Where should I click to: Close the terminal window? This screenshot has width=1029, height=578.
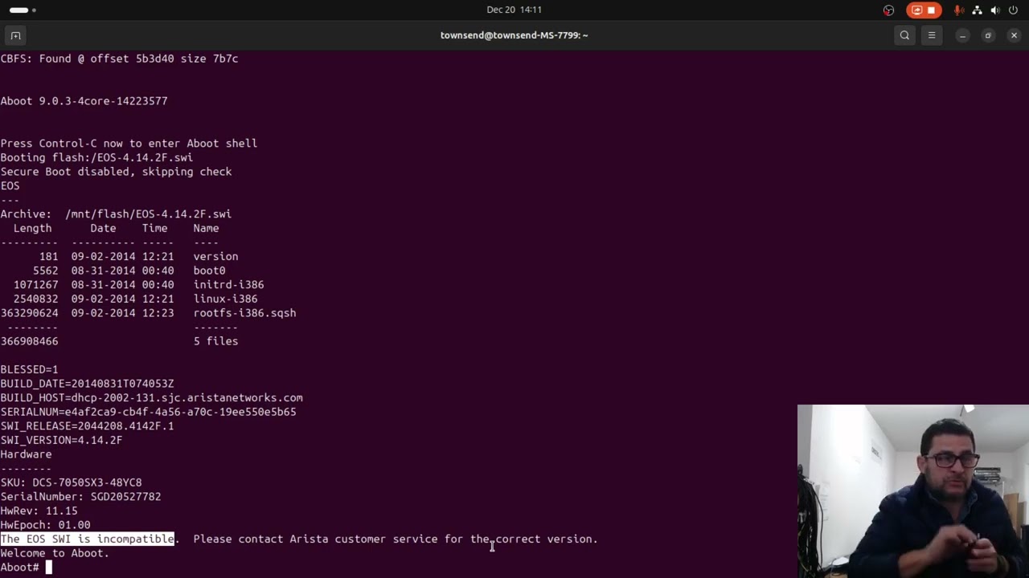coord(1014,35)
